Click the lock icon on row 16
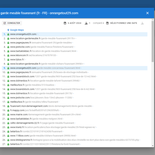This screenshot has width=155, height=155. (x=8, y=98)
